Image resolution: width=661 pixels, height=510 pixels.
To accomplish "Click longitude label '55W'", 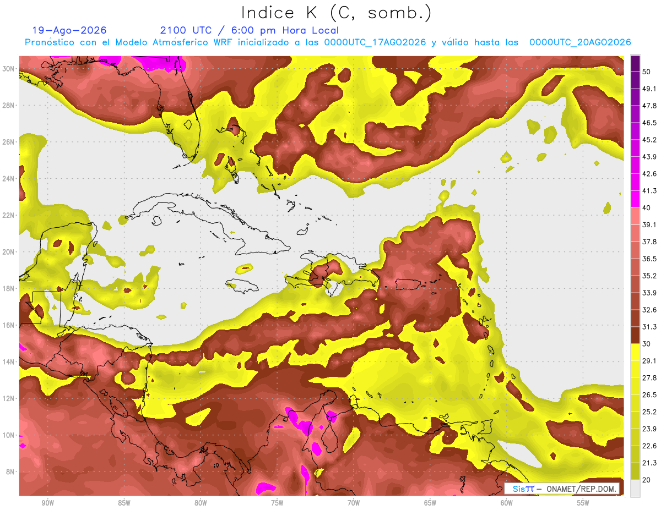I will [x=583, y=503].
